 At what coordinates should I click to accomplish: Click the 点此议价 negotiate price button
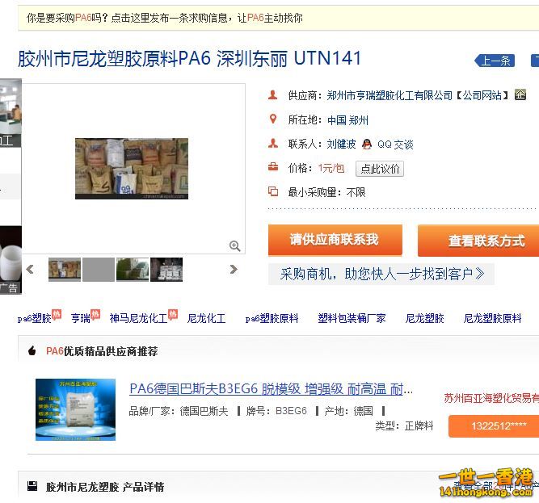coord(380,169)
